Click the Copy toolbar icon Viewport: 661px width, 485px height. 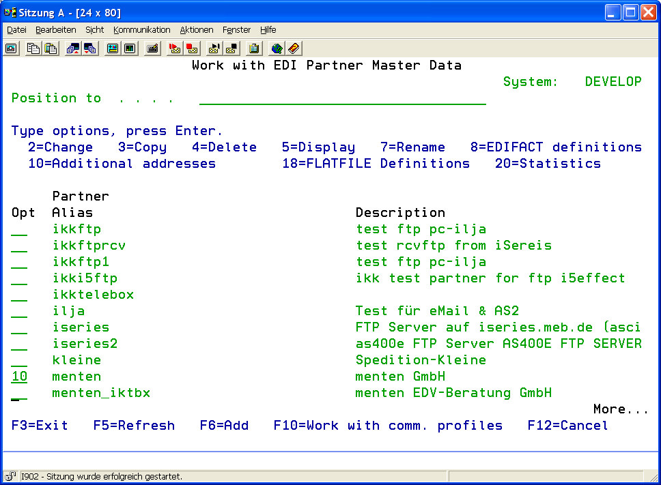coord(33,48)
